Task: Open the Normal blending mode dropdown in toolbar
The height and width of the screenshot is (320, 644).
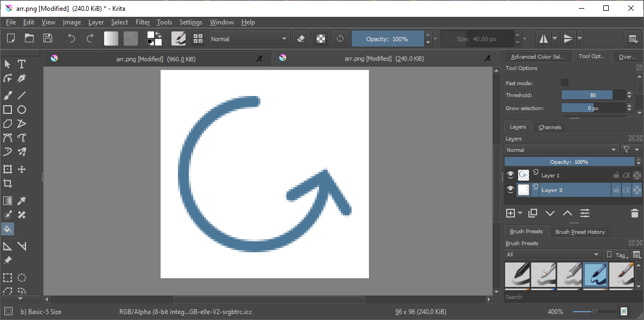Action: point(249,39)
